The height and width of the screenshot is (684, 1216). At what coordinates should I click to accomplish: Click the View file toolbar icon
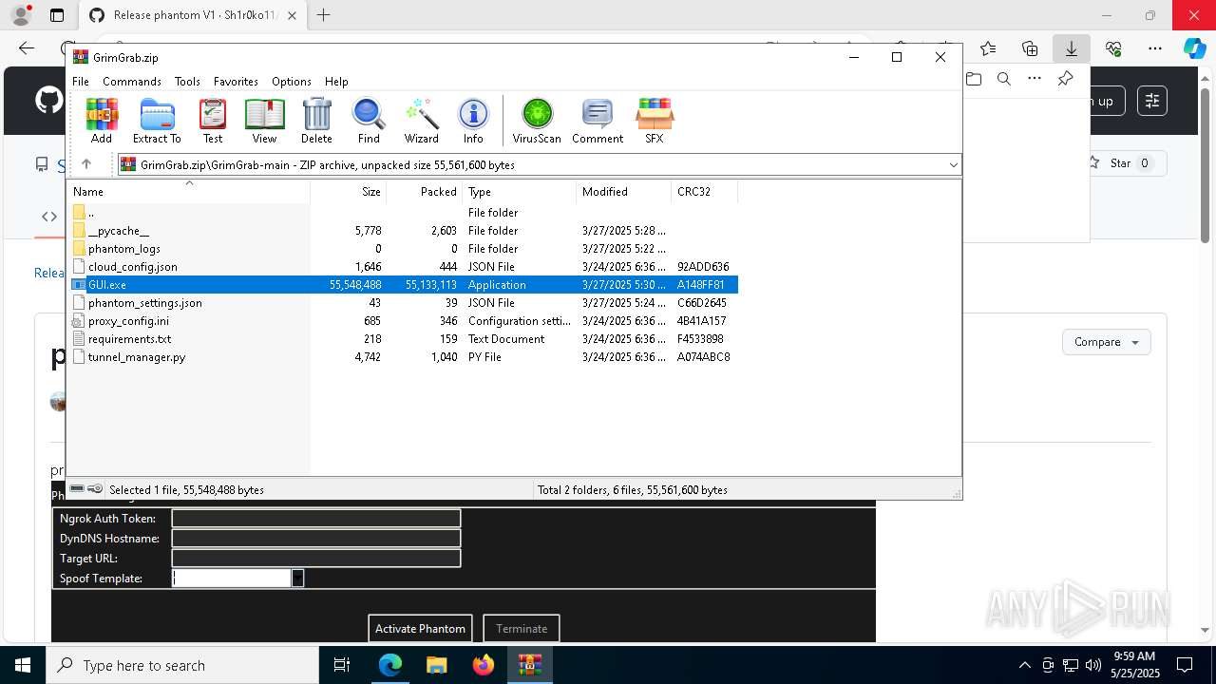pos(264,121)
